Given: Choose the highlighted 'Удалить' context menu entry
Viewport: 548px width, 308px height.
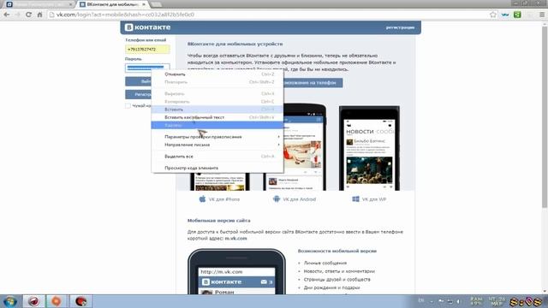Looking at the screenshot, I should pos(217,125).
